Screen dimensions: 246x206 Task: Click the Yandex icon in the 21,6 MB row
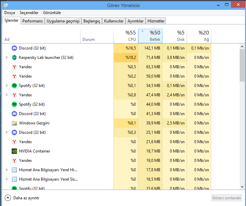tap(14, 142)
